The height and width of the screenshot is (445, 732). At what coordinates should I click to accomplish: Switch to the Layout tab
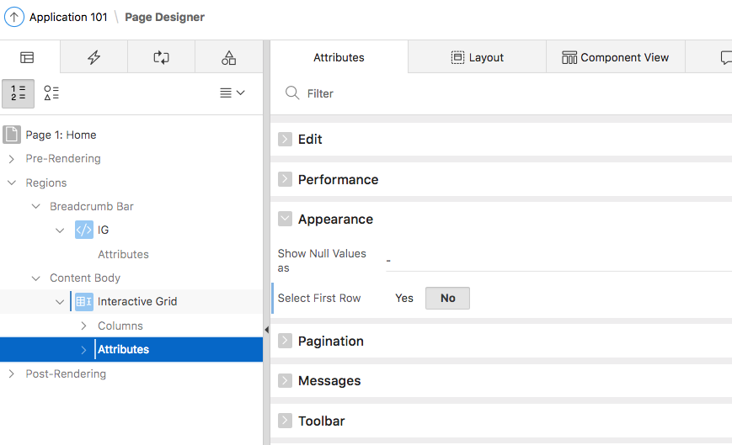[x=477, y=57]
